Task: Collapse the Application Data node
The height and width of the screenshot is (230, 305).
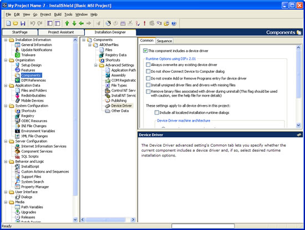Action: point(6,86)
